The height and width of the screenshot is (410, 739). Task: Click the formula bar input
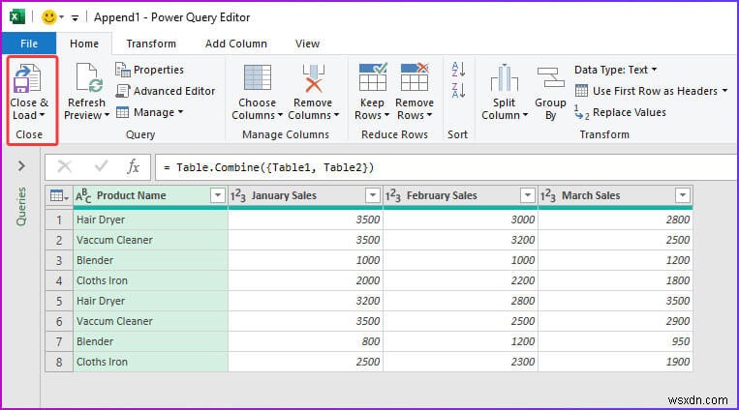click(x=446, y=167)
